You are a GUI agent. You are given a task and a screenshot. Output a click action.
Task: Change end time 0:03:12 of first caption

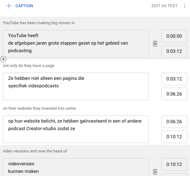click(x=174, y=51)
